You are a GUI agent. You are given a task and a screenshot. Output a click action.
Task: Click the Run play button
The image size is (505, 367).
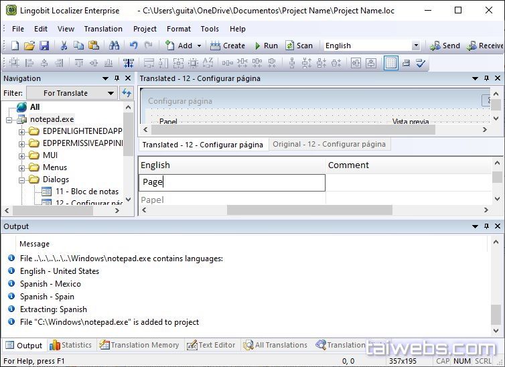pos(265,46)
